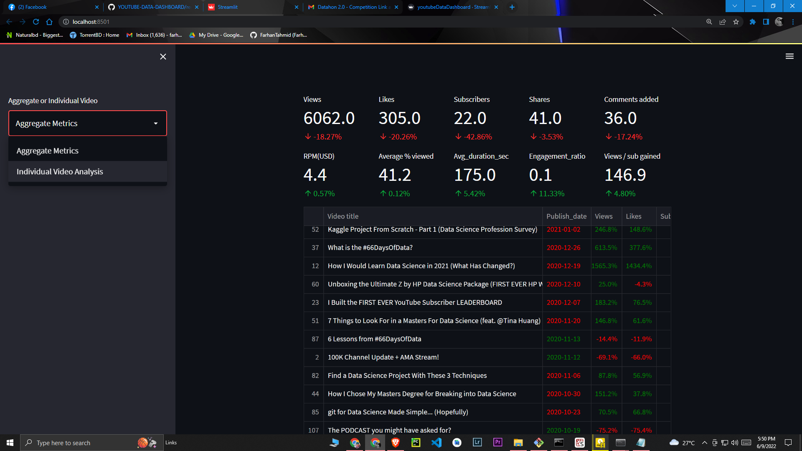
Task: Click the zoom magnifier in the address bar
Action: click(709, 22)
